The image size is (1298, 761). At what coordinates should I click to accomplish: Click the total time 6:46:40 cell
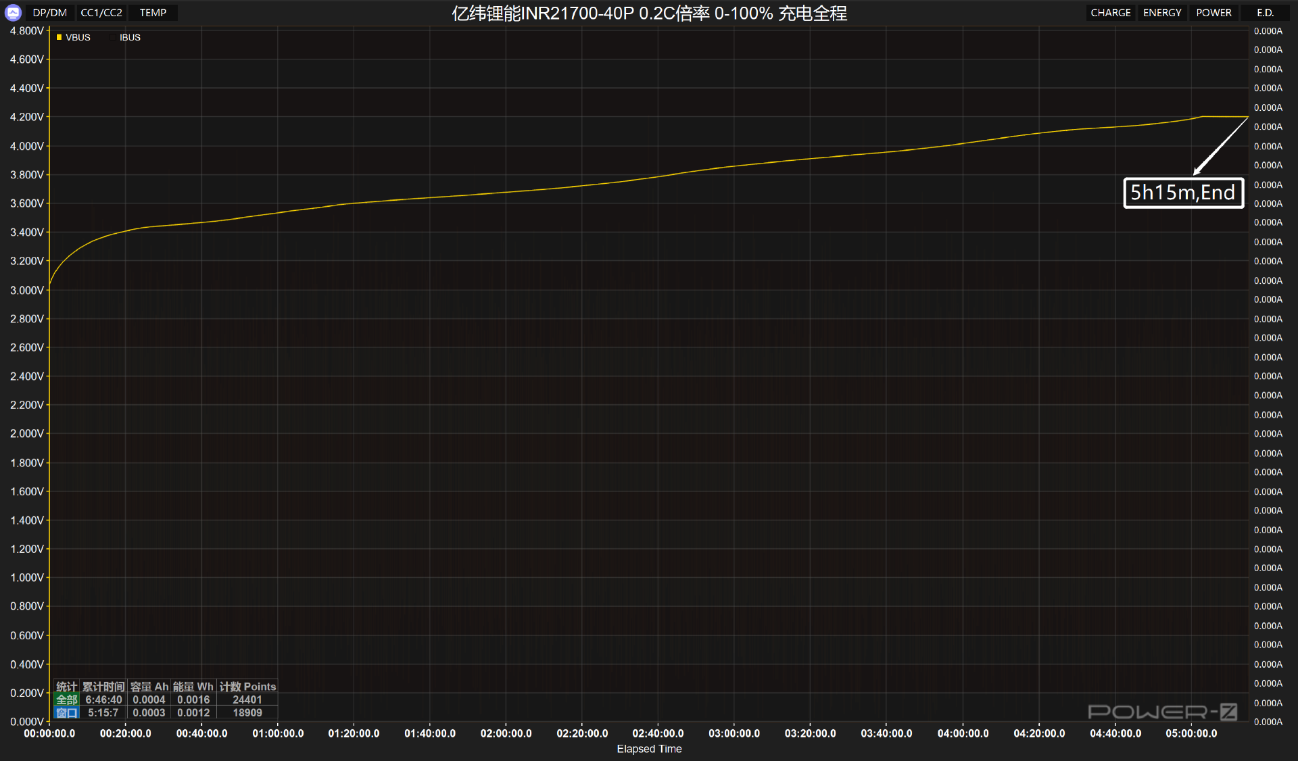[103, 699]
